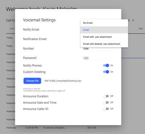Screen dimensions: 145x134
Task: Click the 12:35:56 PM cell in call history
Action: tap(32, 128)
